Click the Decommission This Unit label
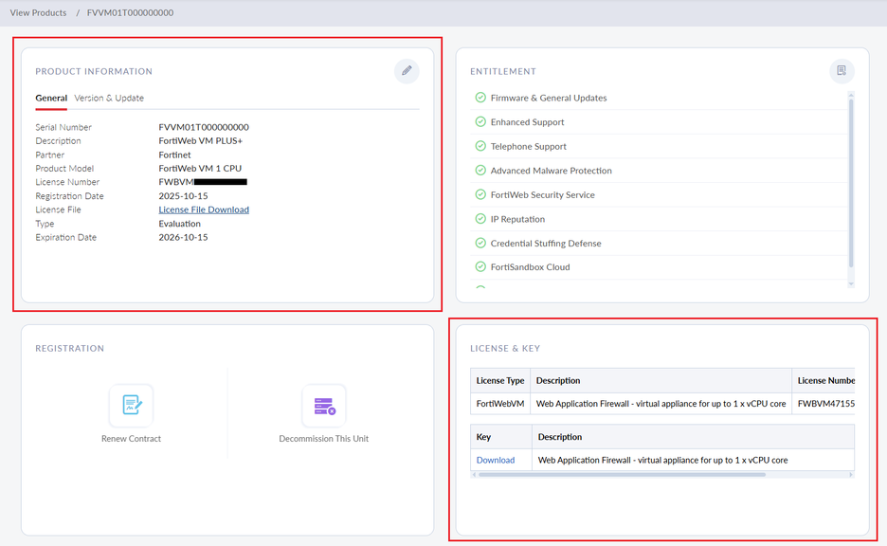The width and height of the screenshot is (887, 546). pos(323,439)
